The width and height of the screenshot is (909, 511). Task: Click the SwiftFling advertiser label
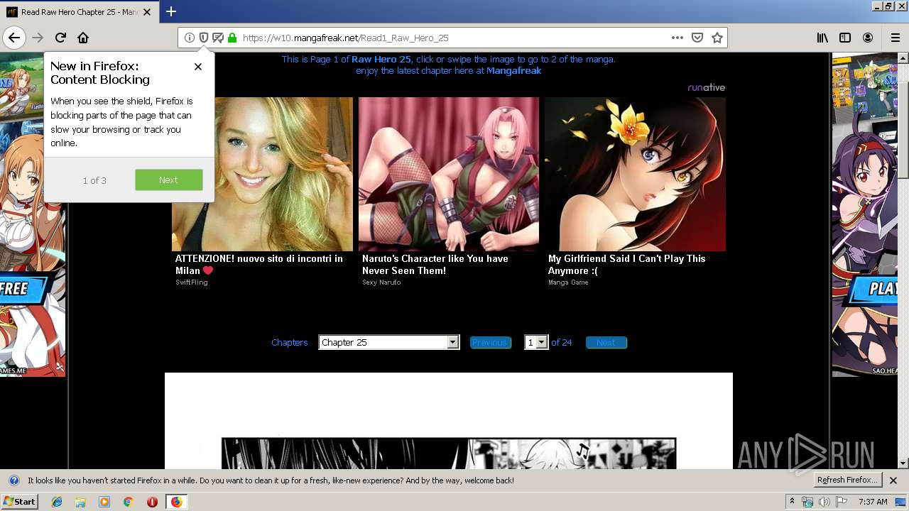tap(192, 282)
